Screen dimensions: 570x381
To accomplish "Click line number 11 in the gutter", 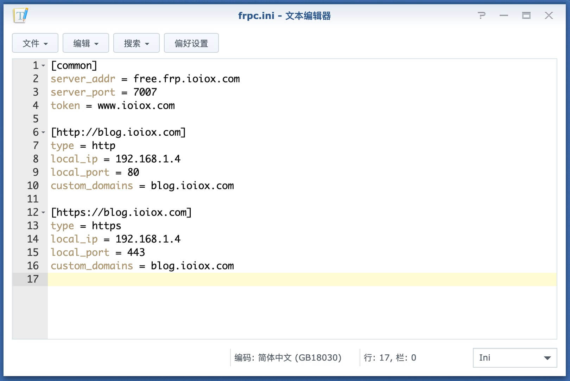I will [x=33, y=199].
